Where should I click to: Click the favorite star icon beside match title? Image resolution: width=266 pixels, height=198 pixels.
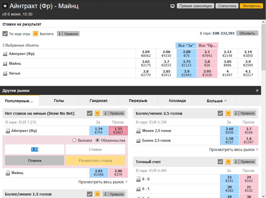click(x=5, y=6)
